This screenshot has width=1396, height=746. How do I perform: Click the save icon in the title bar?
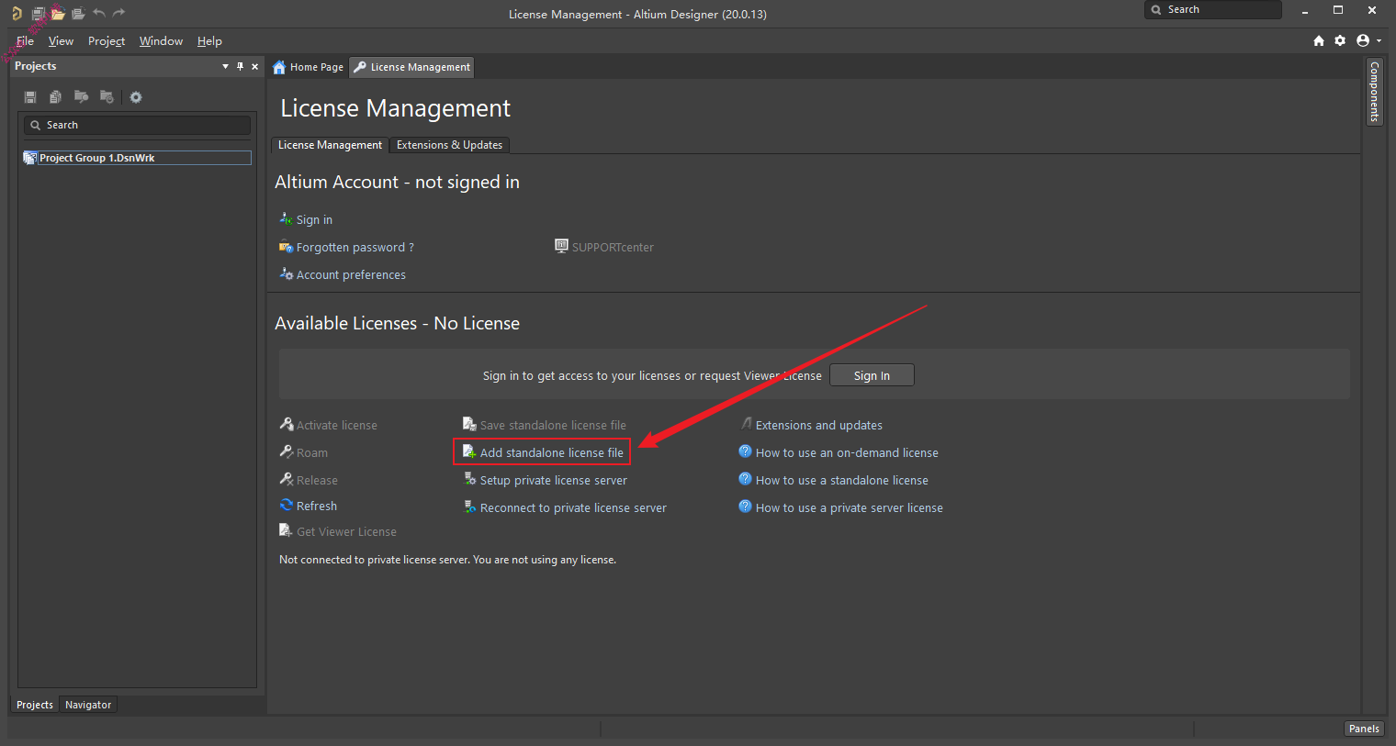(39, 14)
